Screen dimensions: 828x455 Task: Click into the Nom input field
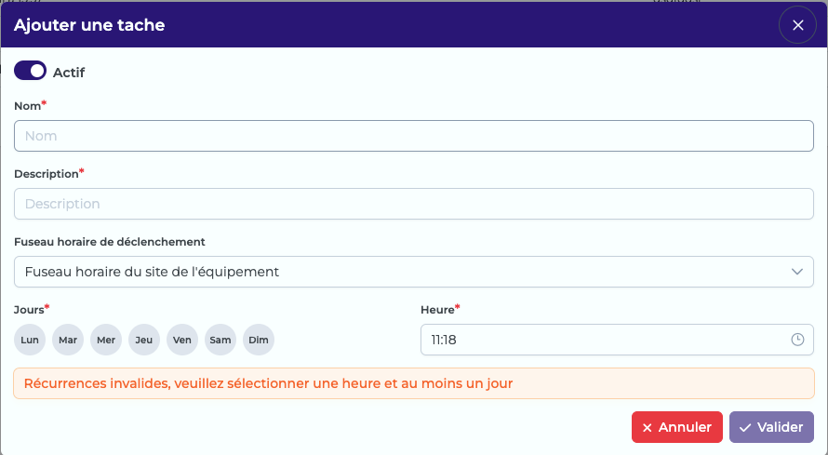pyautogui.click(x=413, y=136)
